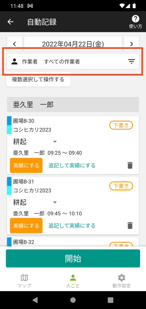
Task: Tap the Android home navigation button
Action: coord(73,300)
